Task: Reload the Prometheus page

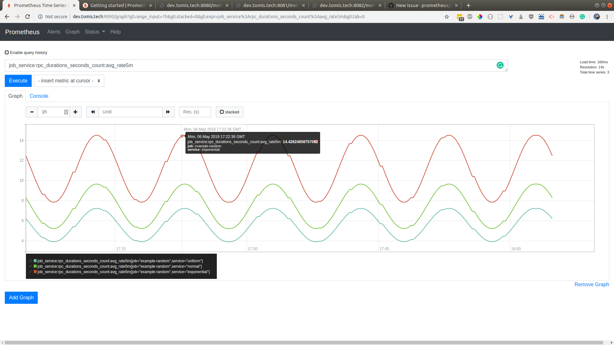Action: (x=28, y=17)
